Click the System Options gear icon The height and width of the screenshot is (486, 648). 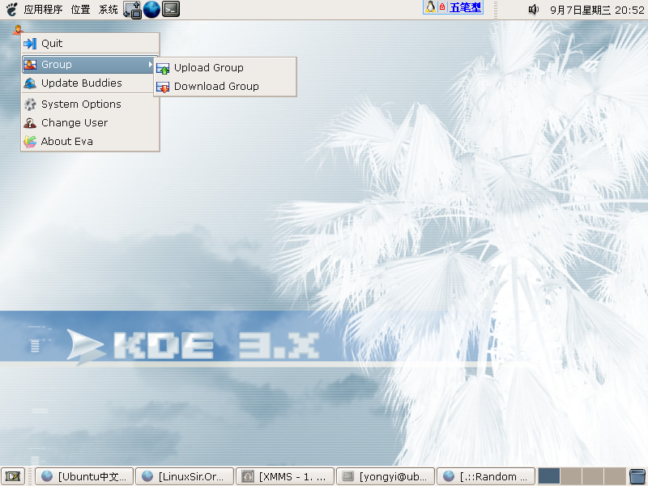pyautogui.click(x=30, y=104)
